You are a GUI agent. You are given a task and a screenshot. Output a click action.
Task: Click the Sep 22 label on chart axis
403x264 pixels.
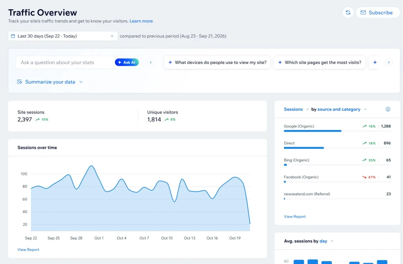click(31, 238)
